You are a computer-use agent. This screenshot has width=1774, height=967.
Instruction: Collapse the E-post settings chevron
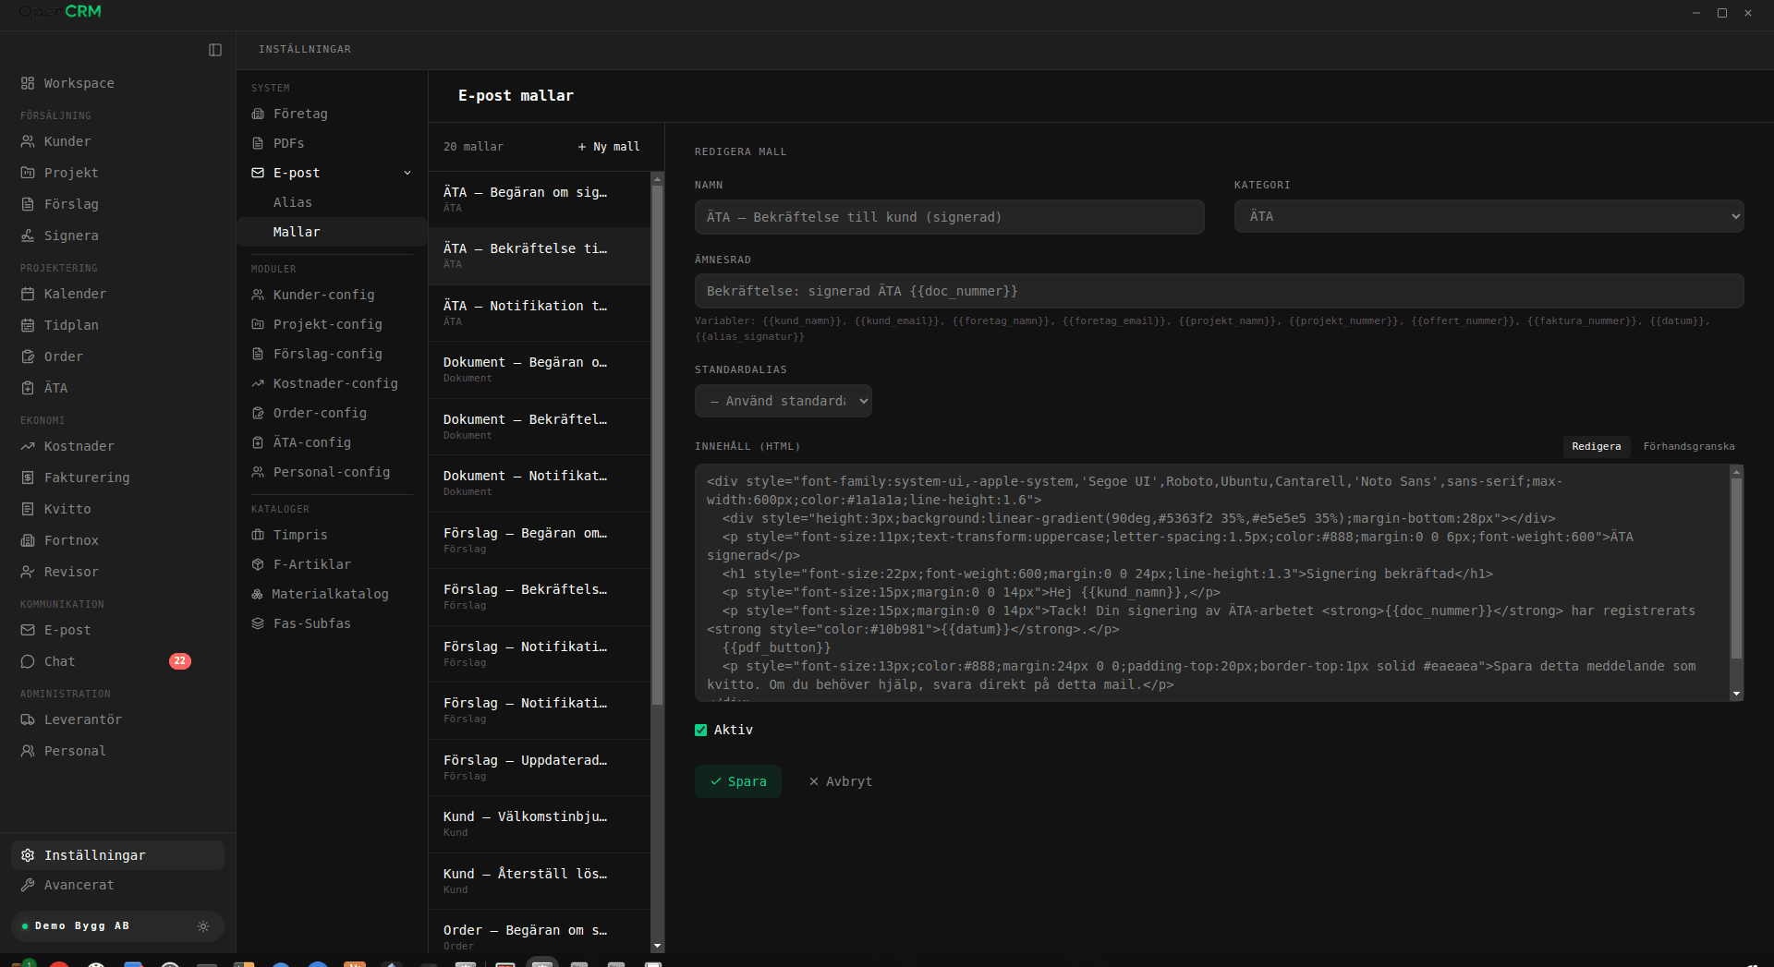point(407,173)
